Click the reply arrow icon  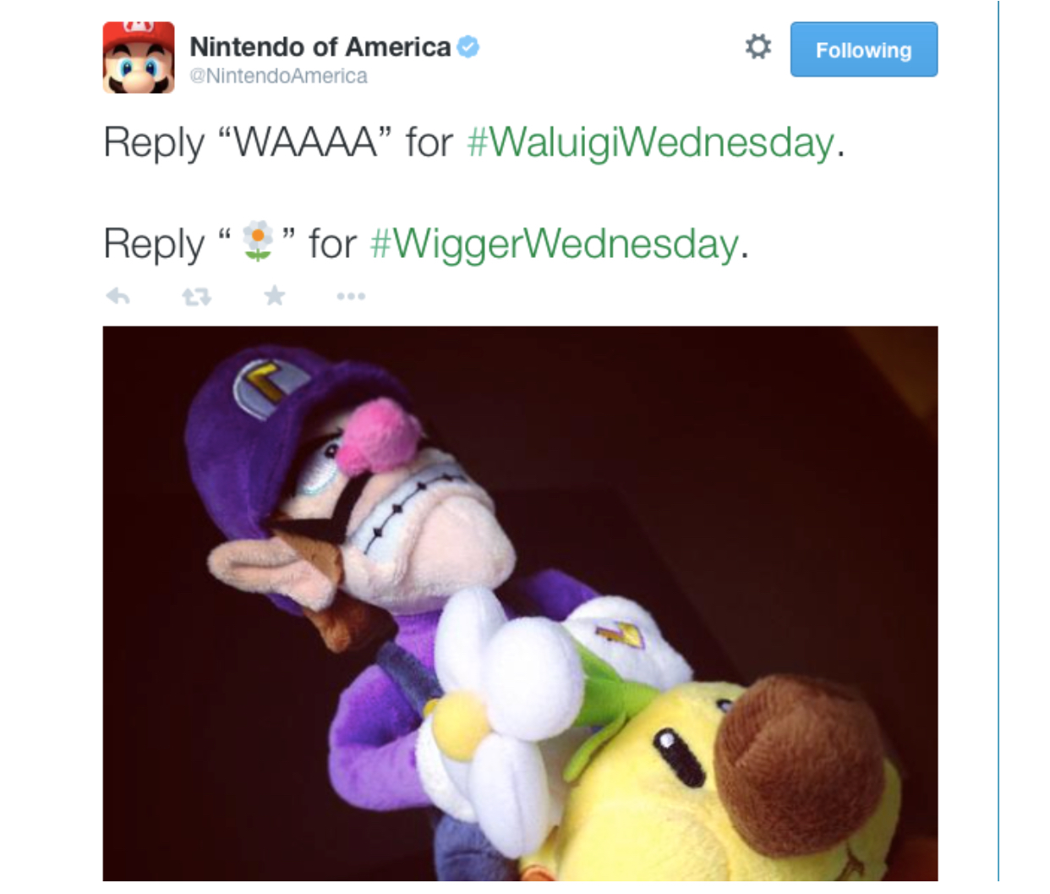(118, 296)
